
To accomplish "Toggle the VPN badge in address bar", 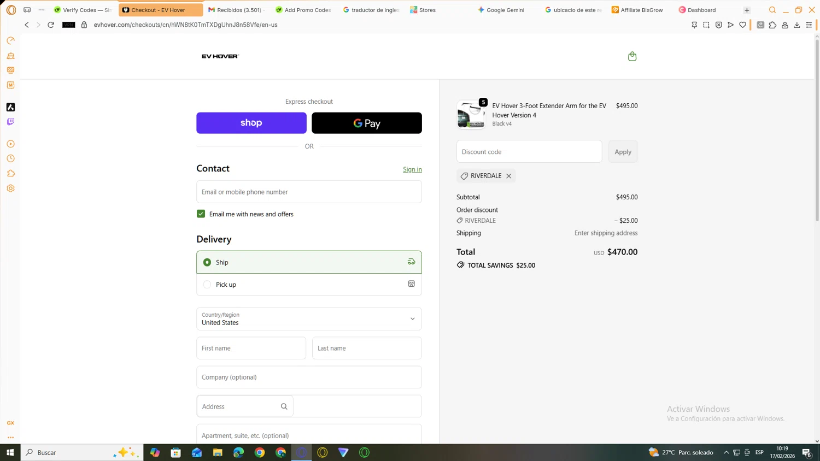I will 68,25.
